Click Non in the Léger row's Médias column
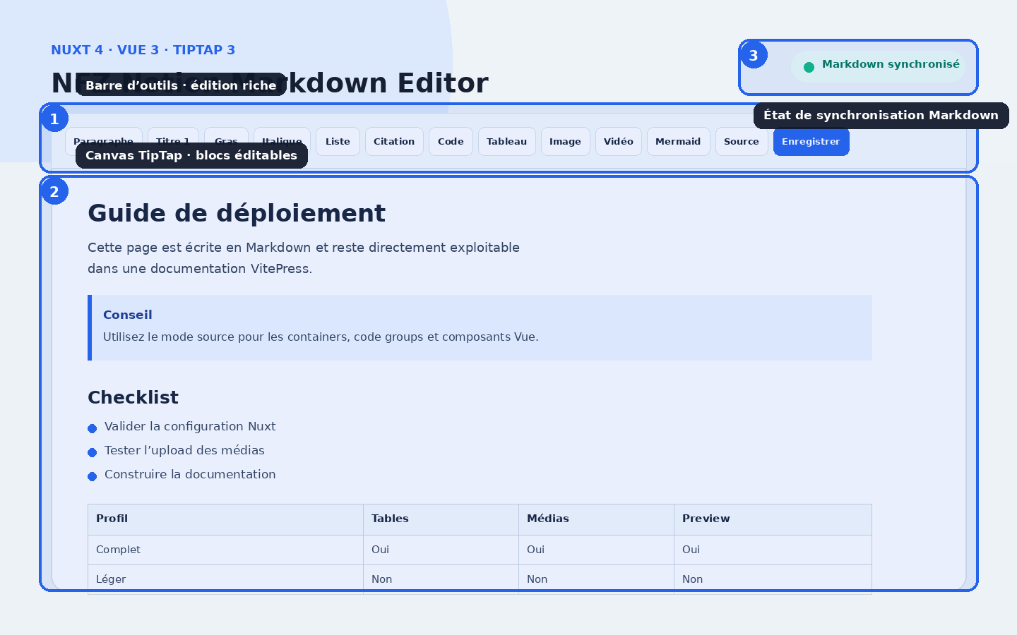Viewport: 1017px width, 635px height. [596, 579]
